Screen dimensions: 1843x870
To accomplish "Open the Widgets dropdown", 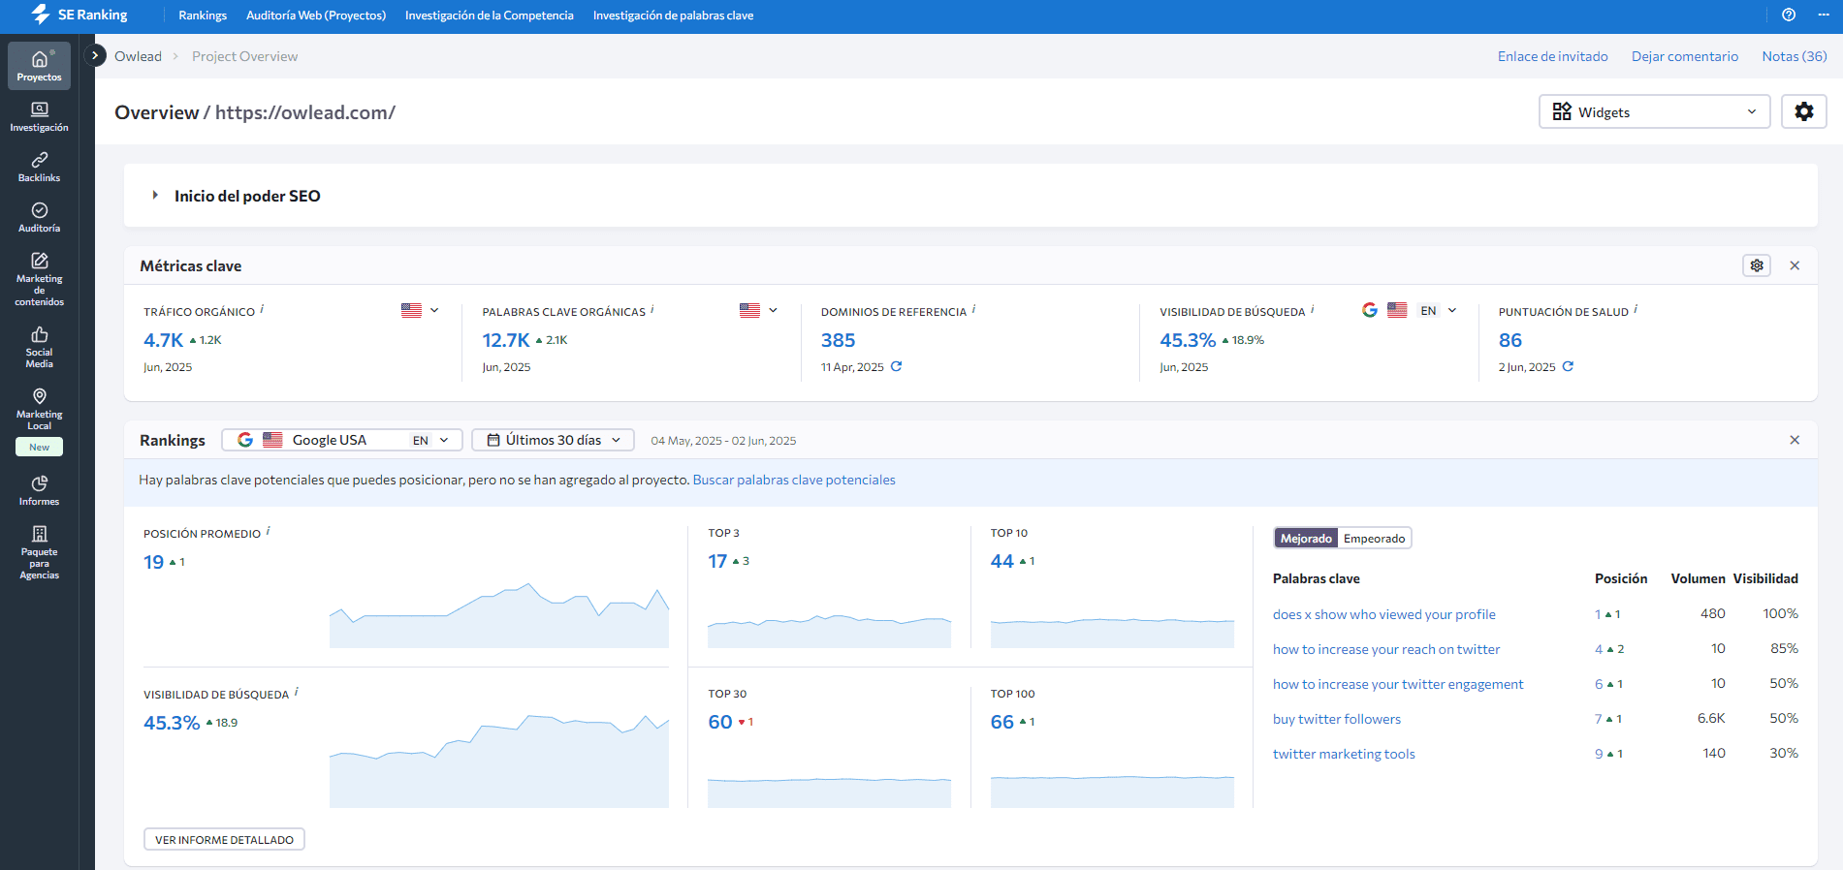I will pyautogui.click(x=1654, y=111).
